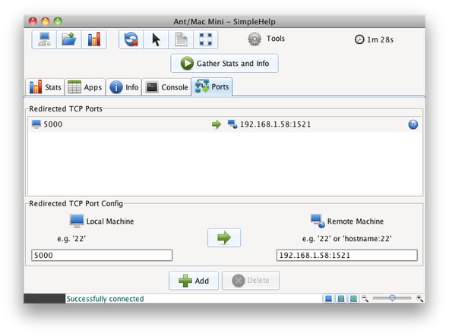Click the Local Machine monitor icon

tap(77, 221)
